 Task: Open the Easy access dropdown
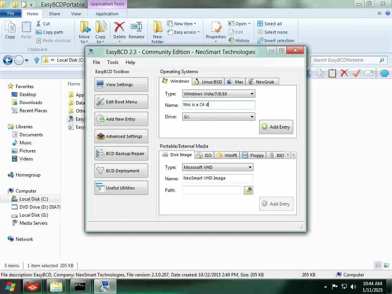[x=183, y=32]
